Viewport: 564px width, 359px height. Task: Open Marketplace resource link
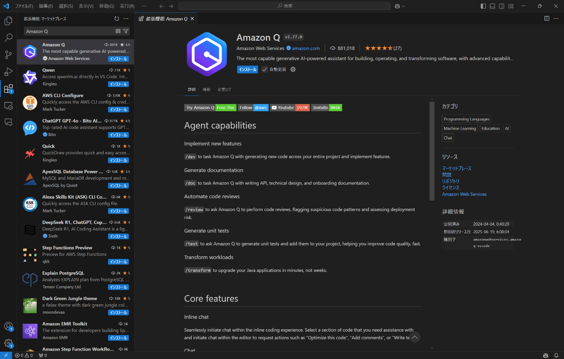pos(456,168)
